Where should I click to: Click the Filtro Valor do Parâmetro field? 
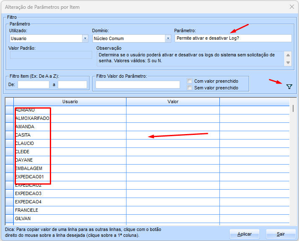click(x=137, y=85)
